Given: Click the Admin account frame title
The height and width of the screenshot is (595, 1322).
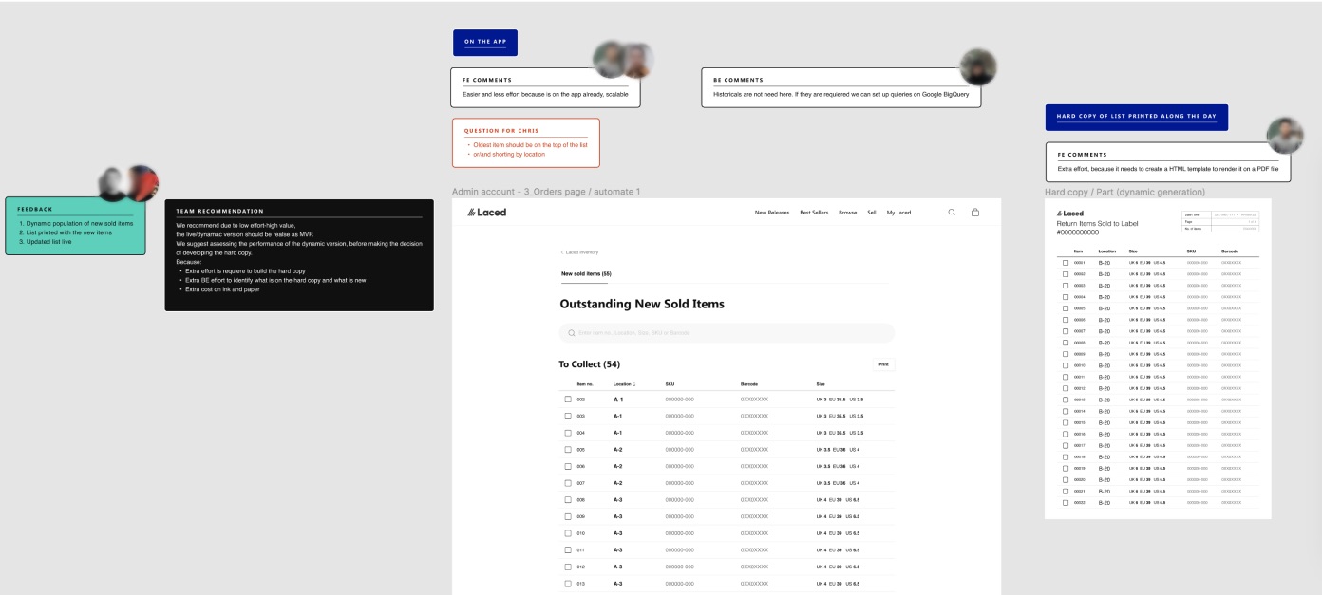Looking at the screenshot, I should pyautogui.click(x=546, y=192).
